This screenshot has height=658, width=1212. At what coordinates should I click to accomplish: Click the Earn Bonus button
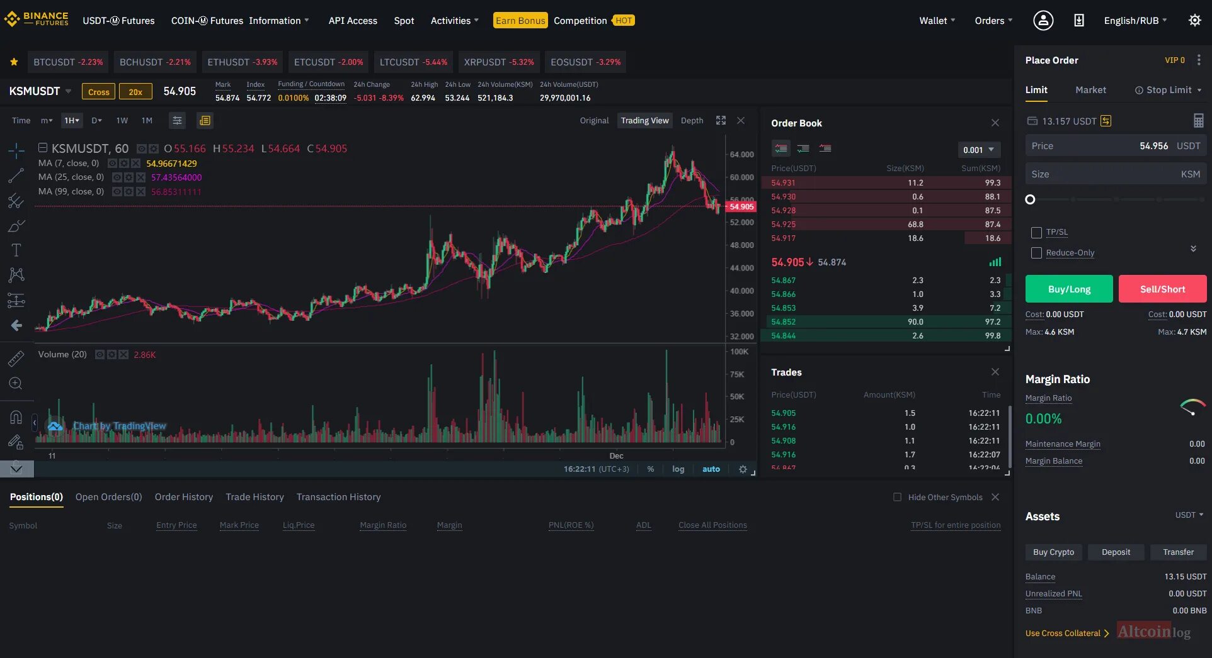(x=520, y=20)
